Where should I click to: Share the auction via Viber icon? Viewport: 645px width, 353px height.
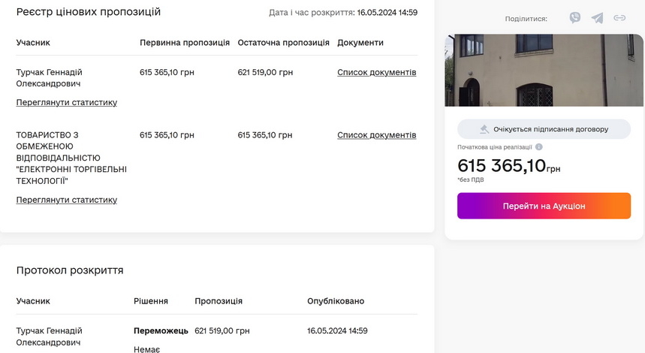click(575, 18)
